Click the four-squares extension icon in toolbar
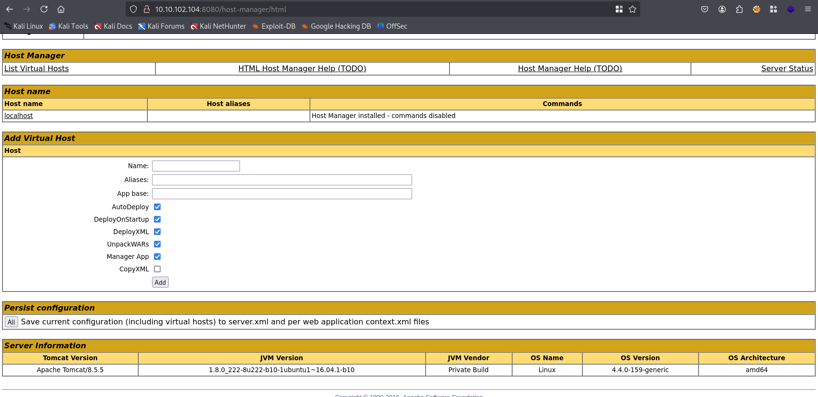 pyautogui.click(x=774, y=9)
